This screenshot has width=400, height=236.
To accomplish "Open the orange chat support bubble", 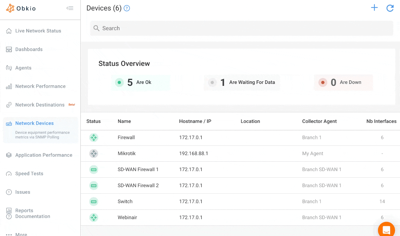I will click(x=386, y=230).
